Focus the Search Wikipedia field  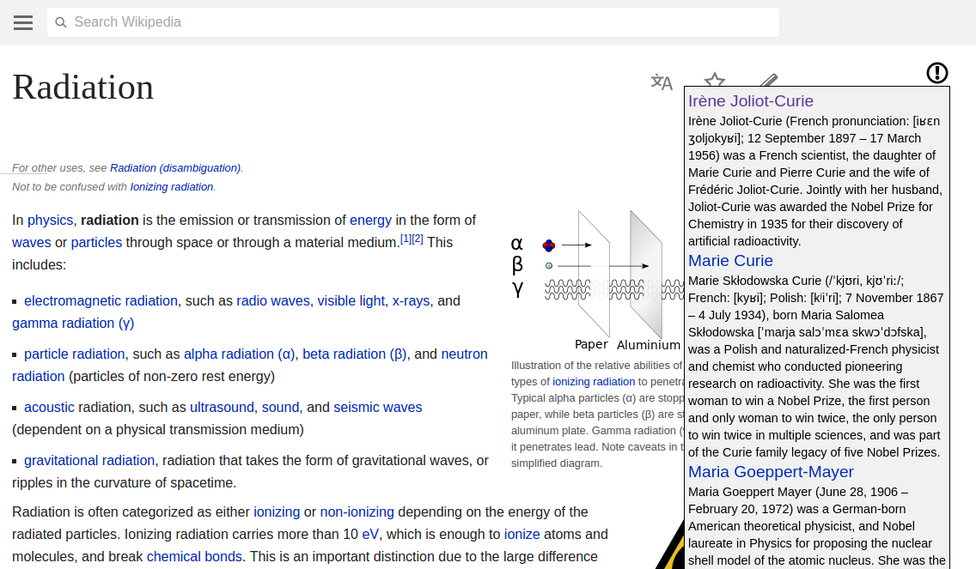click(x=413, y=22)
